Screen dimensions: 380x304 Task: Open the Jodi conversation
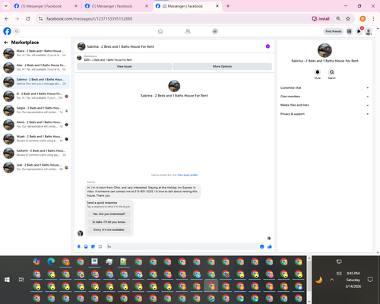(36, 167)
